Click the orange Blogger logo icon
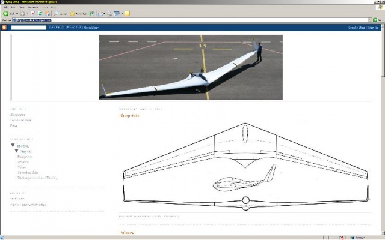This screenshot has height=240, width=385. click(x=4, y=28)
